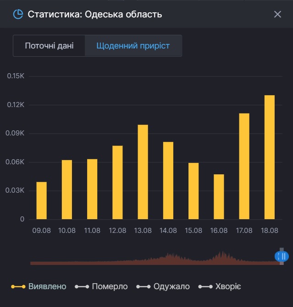Click the bar for 14.08
Screen dimensions: 293x307
pos(168,180)
